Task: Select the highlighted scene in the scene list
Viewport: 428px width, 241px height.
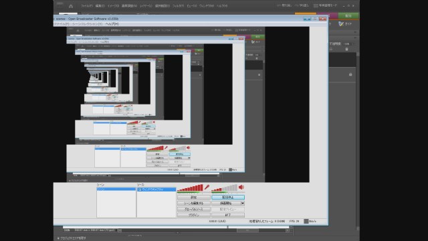Action: click(x=116, y=189)
